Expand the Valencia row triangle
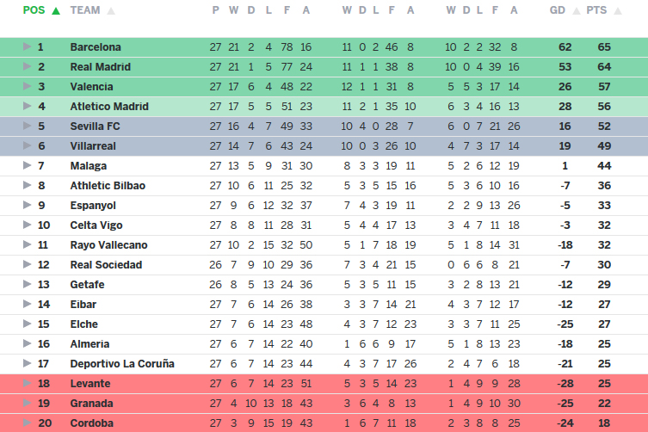The image size is (648, 432). [27, 86]
